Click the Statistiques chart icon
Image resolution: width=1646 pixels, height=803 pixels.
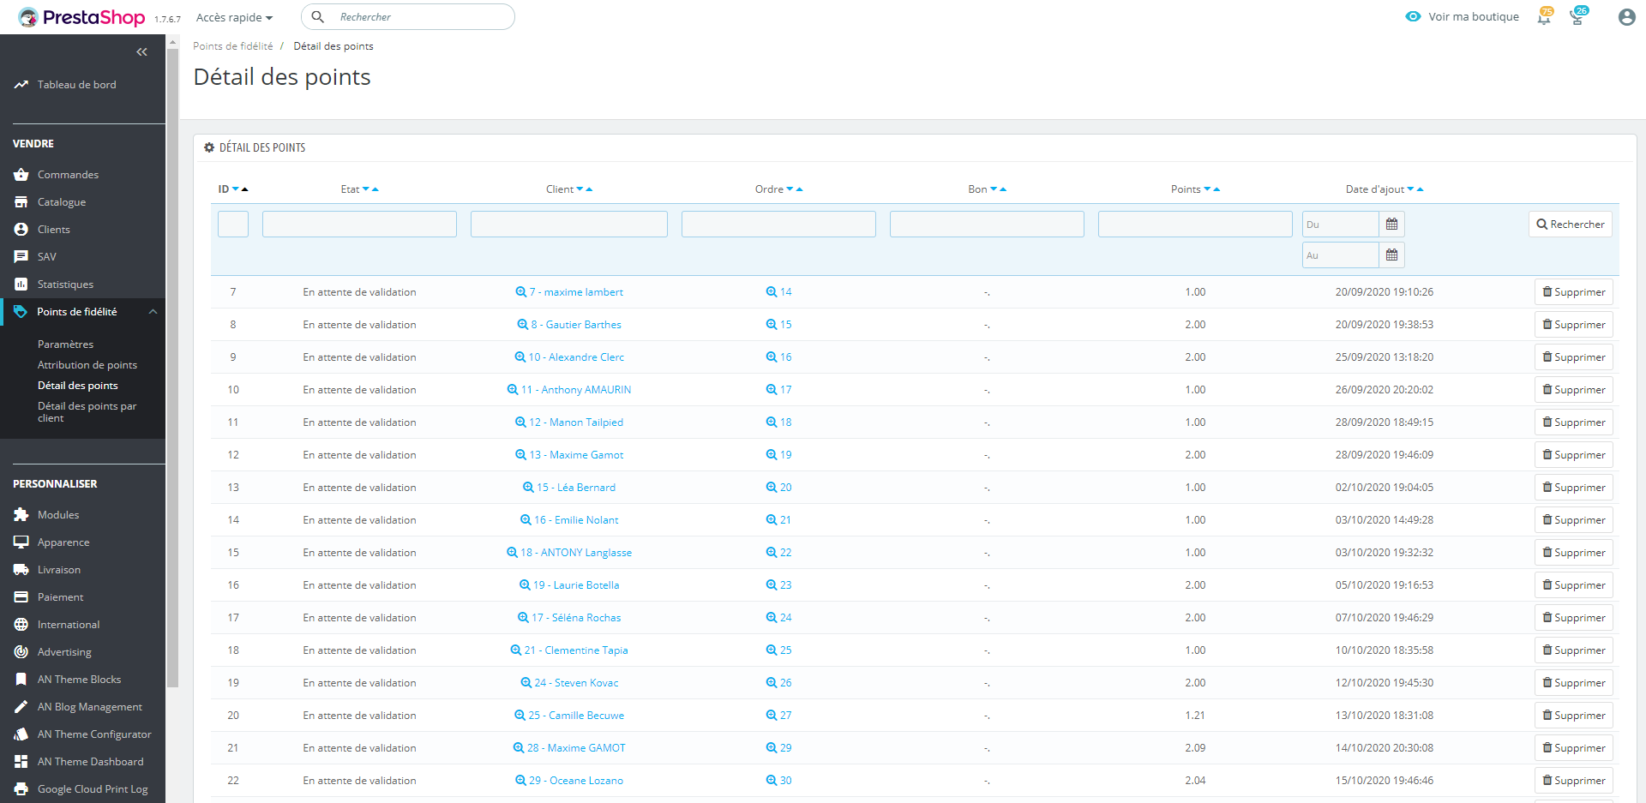click(x=21, y=285)
